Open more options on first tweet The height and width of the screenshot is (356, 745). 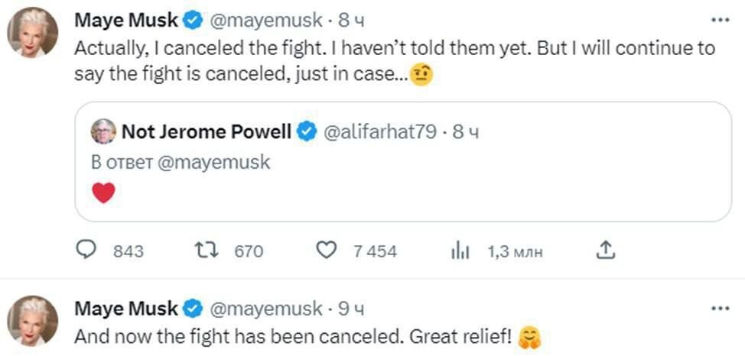(x=721, y=20)
